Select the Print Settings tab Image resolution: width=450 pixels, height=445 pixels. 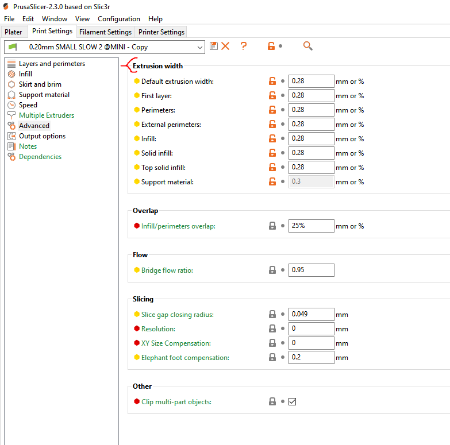point(52,31)
